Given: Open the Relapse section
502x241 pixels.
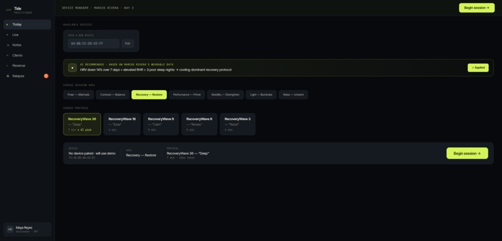Looking at the screenshot, I should 27,76.
